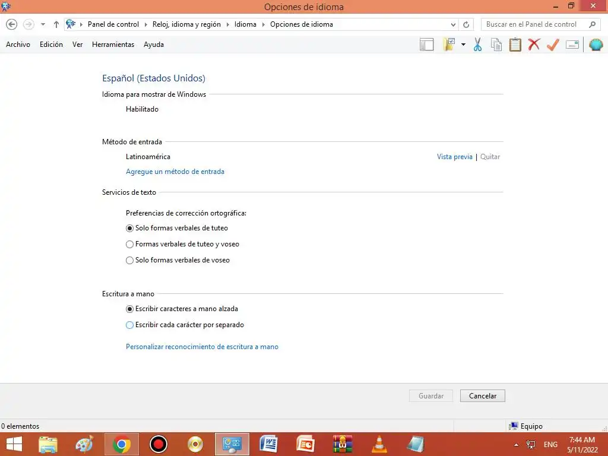Navigate to Idioma breadcrumb

(245, 24)
